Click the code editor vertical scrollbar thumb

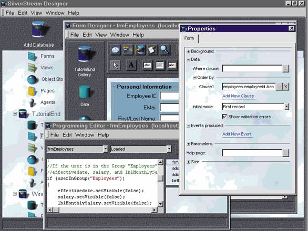160,178
